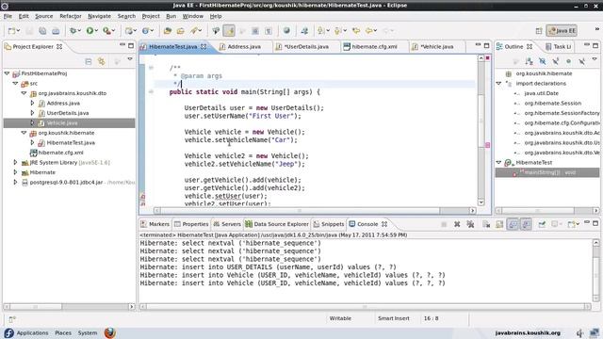Open the System menu in bottom panel
The image size is (603, 339).
click(x=88, y=332)
